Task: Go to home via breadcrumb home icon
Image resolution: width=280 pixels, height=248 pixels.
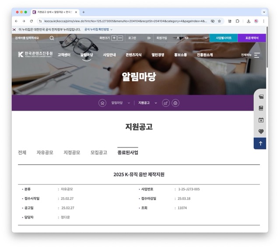Action: coord(102,103)
